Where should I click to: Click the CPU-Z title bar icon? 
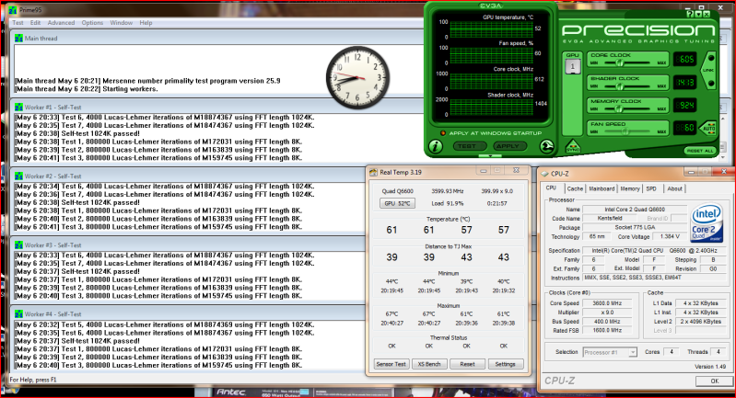click(544, 174)
